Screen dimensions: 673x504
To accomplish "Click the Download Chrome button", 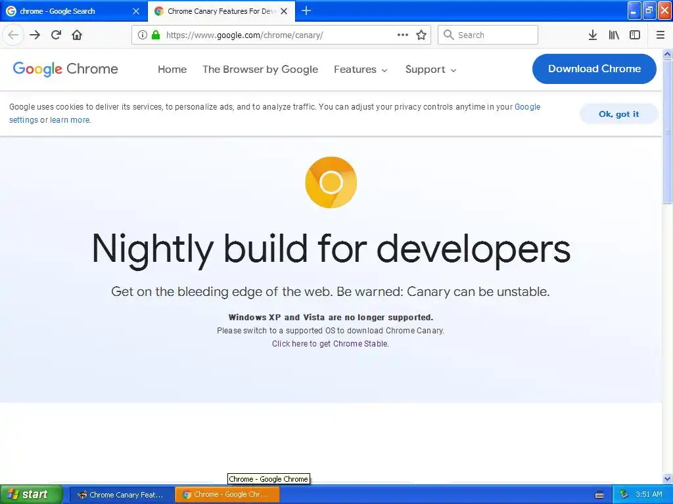I will pyautogui.click(x=594, y=68).
